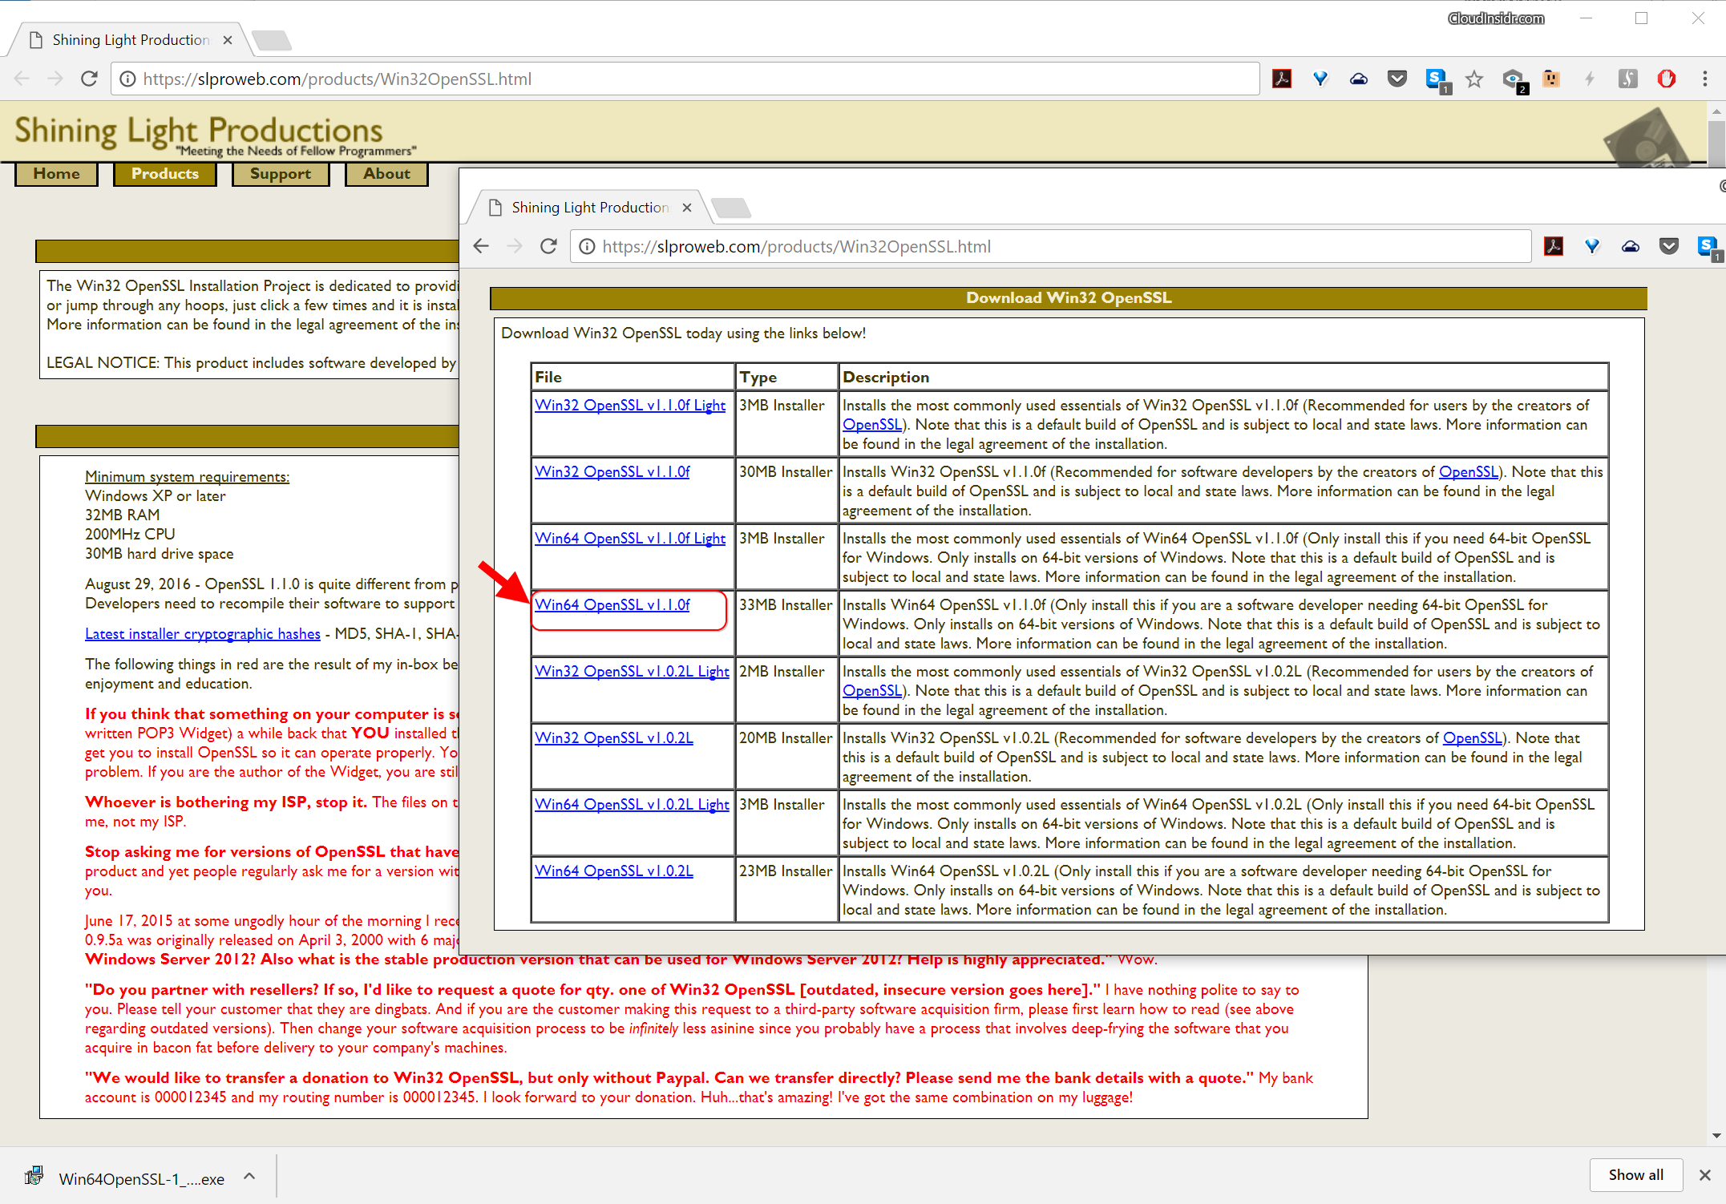Open the blue S extension with badge 1
This screenshot has height=1204, width=1726.
click(1436, 79)
